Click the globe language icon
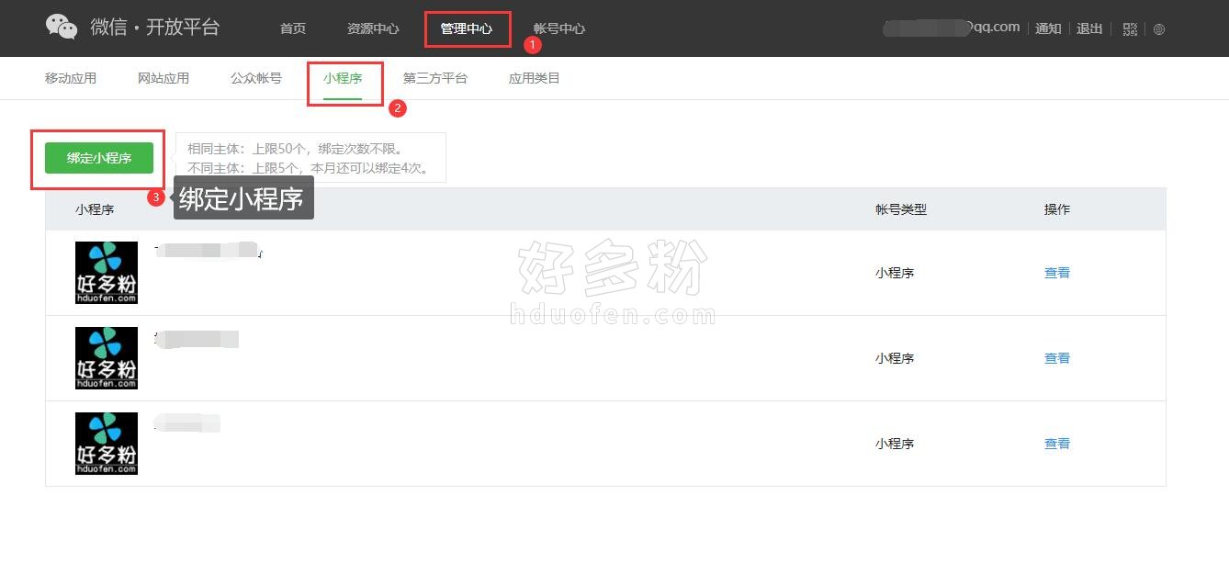 pos(1159,28)
